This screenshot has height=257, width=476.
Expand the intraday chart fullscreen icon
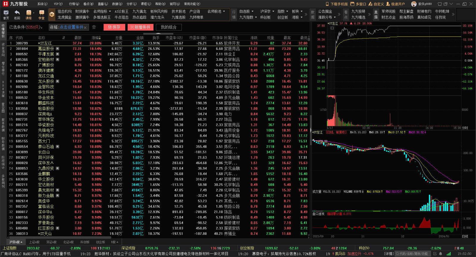click(332, 28)
